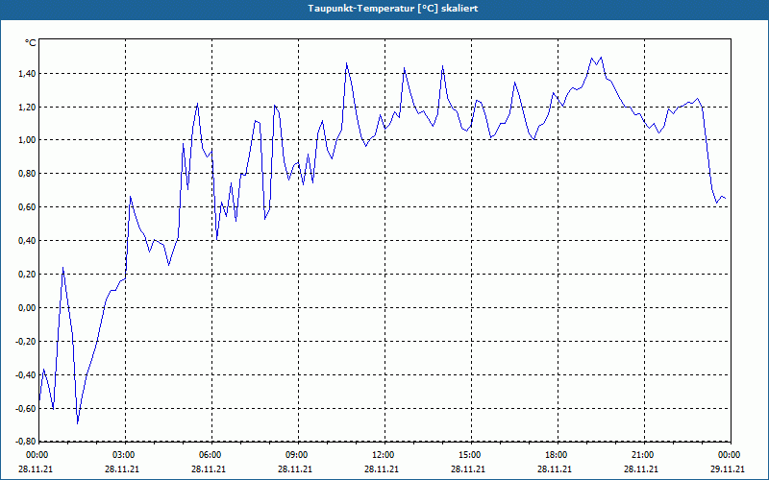769x480 pixels.
Task: Select the 29.11.21 date label
Action: click(x=729, y=468)
